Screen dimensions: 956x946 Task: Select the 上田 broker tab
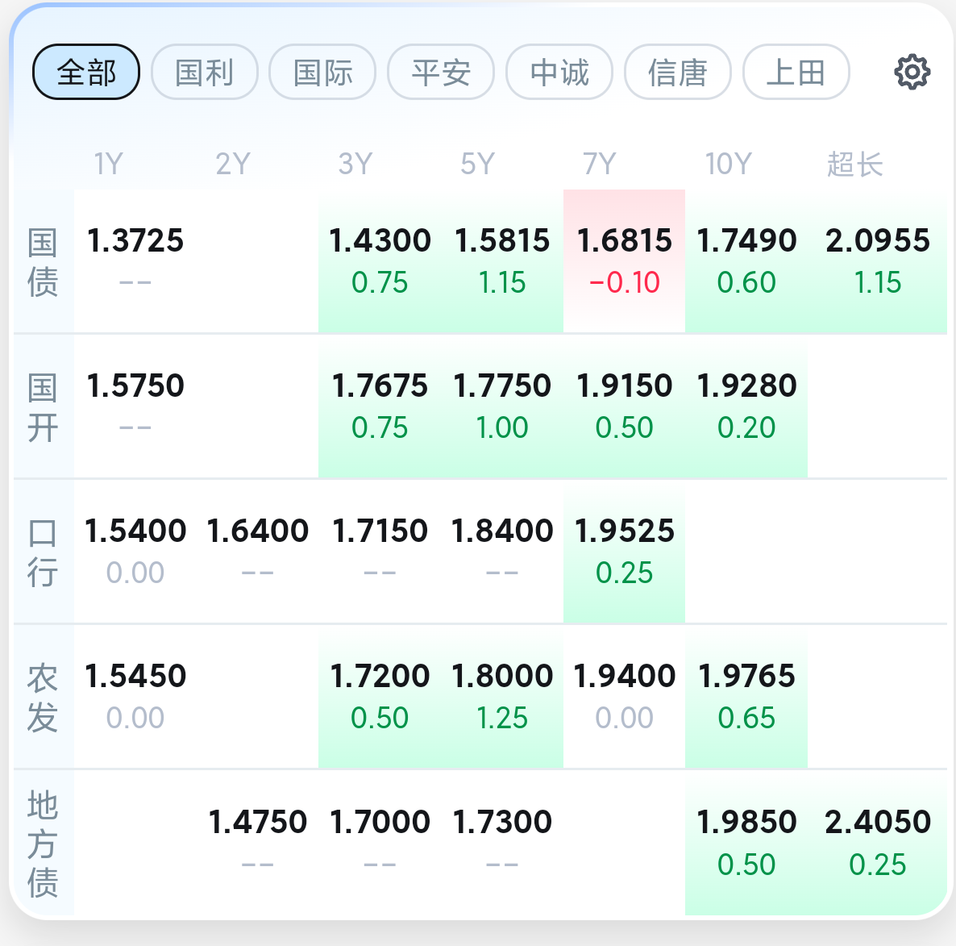tap(796, 73)
